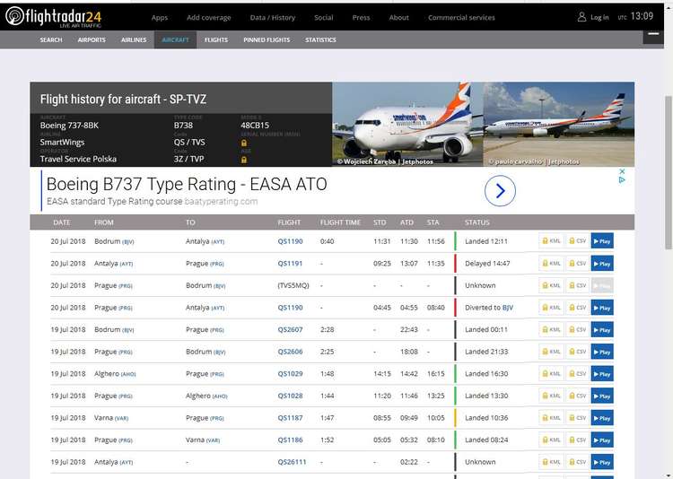Open Data / History menu

click(273, 18)
